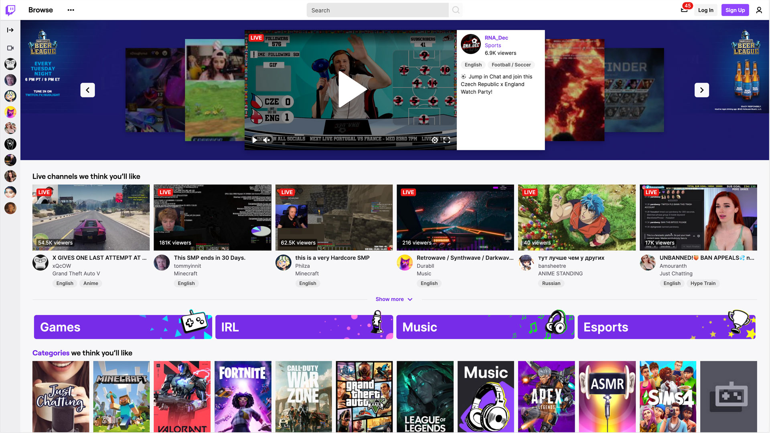This screenshot has width=770, height=433.
Task: Open the black-and-white mask sidebar avatar
Action: point(10,144)
